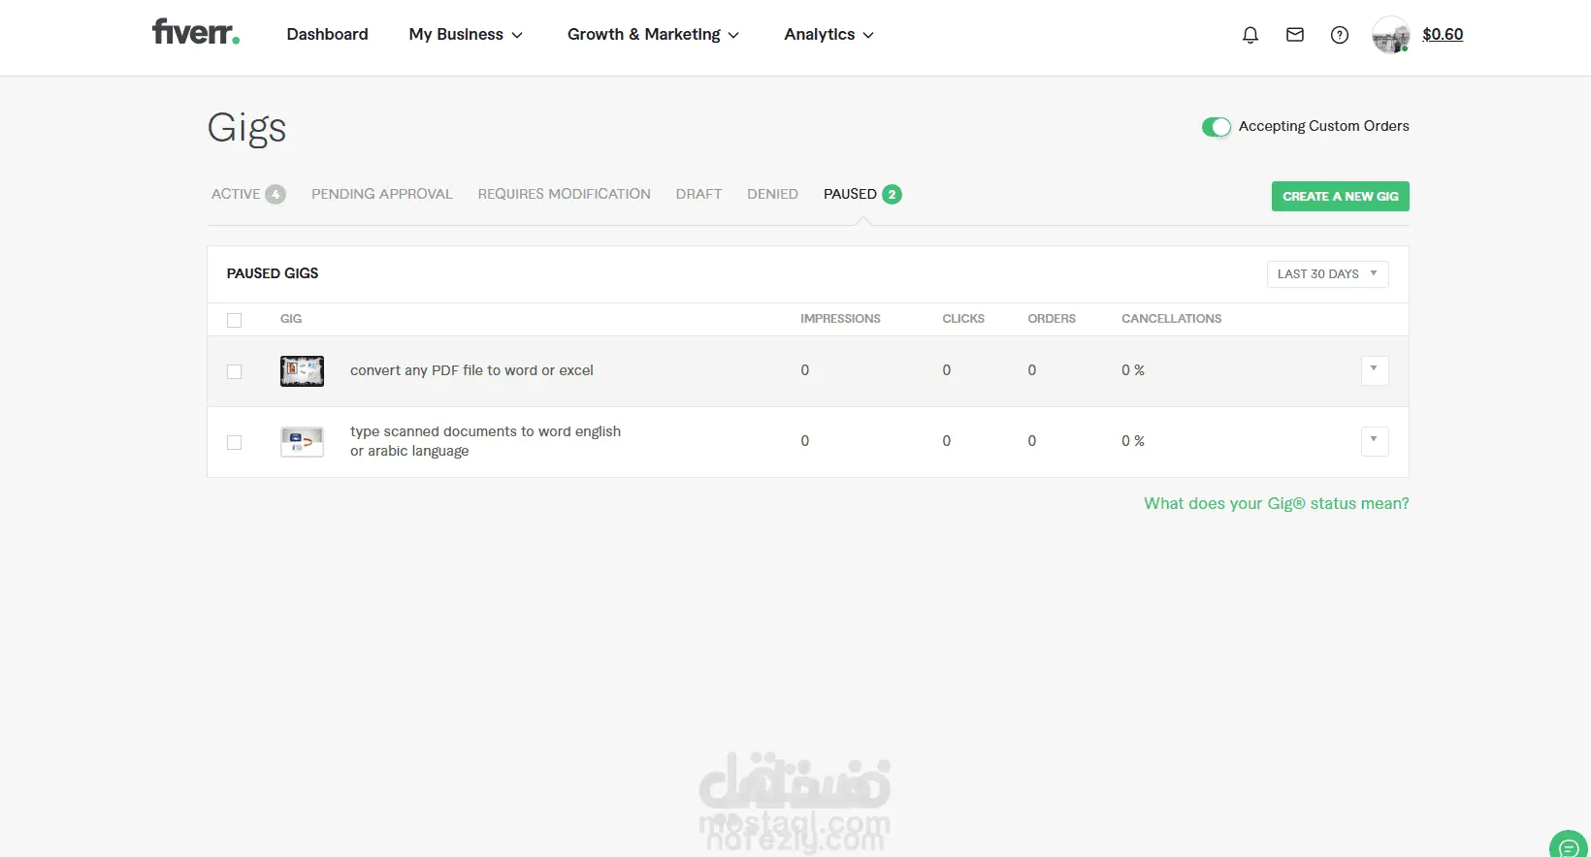Toggle Accepting Custom Orders switch
The image size is (1591, 857).
1217,127
